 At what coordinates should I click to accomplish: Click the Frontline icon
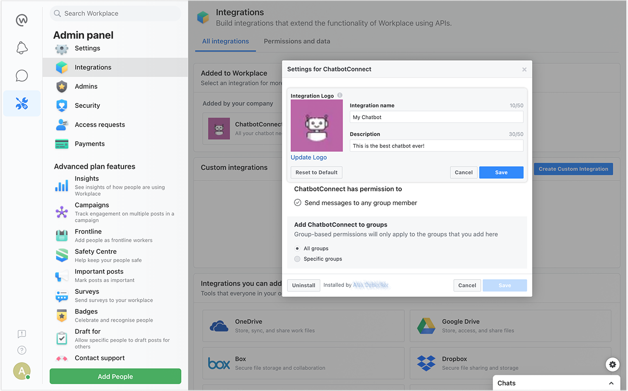(62, 235)
